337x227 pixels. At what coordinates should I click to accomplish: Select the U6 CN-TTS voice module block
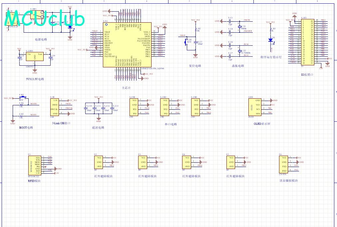[x=283, y=164]
